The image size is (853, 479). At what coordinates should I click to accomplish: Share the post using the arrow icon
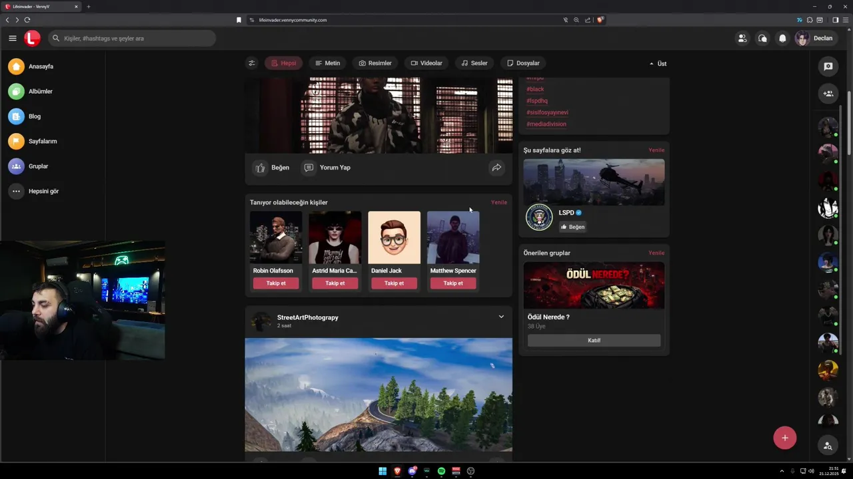click(x=496, y=168)
